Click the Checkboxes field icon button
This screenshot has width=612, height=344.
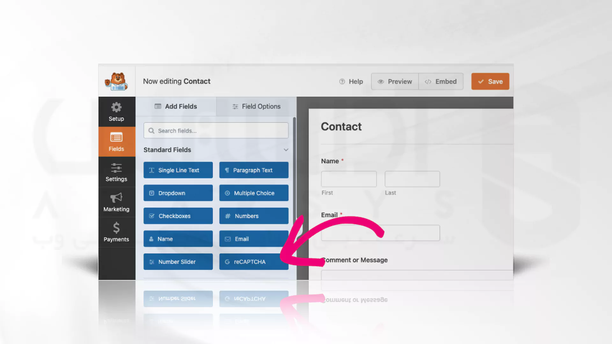[152, 216]
